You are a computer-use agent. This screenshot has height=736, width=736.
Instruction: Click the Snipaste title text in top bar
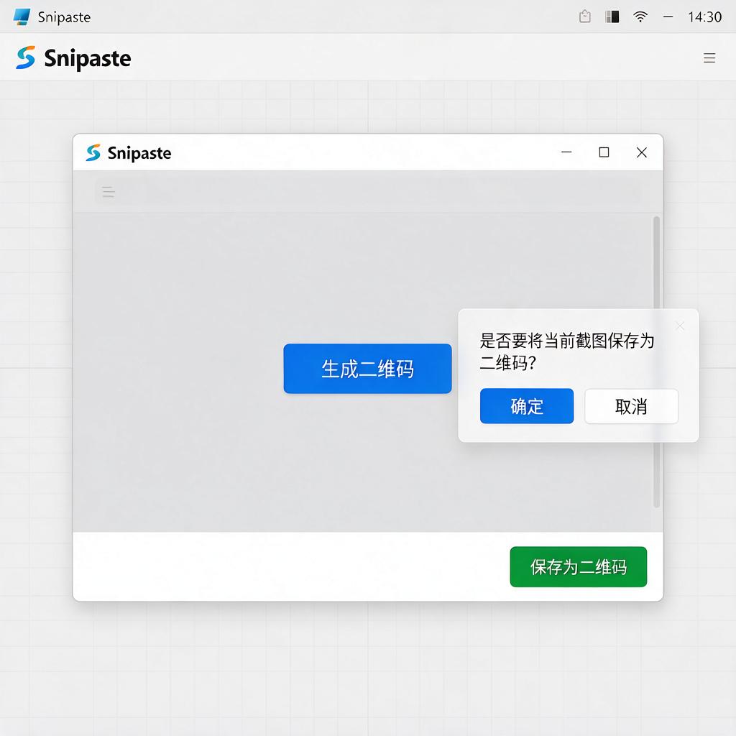pos(64,17)
